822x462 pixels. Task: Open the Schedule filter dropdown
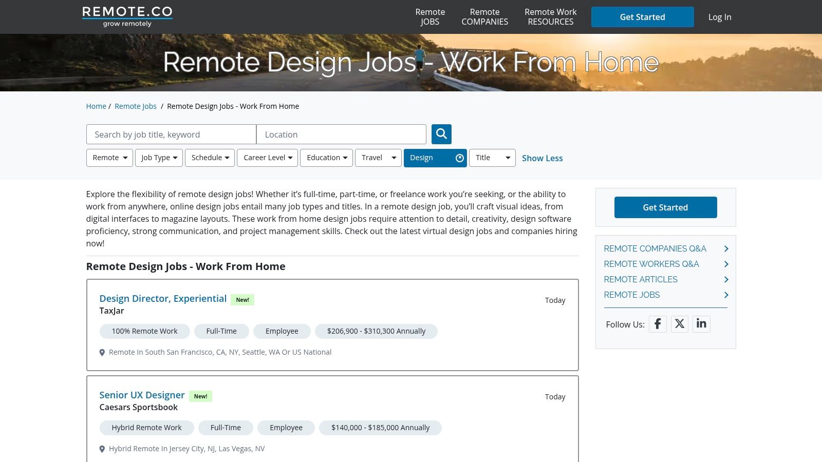[x=210, y=158]
